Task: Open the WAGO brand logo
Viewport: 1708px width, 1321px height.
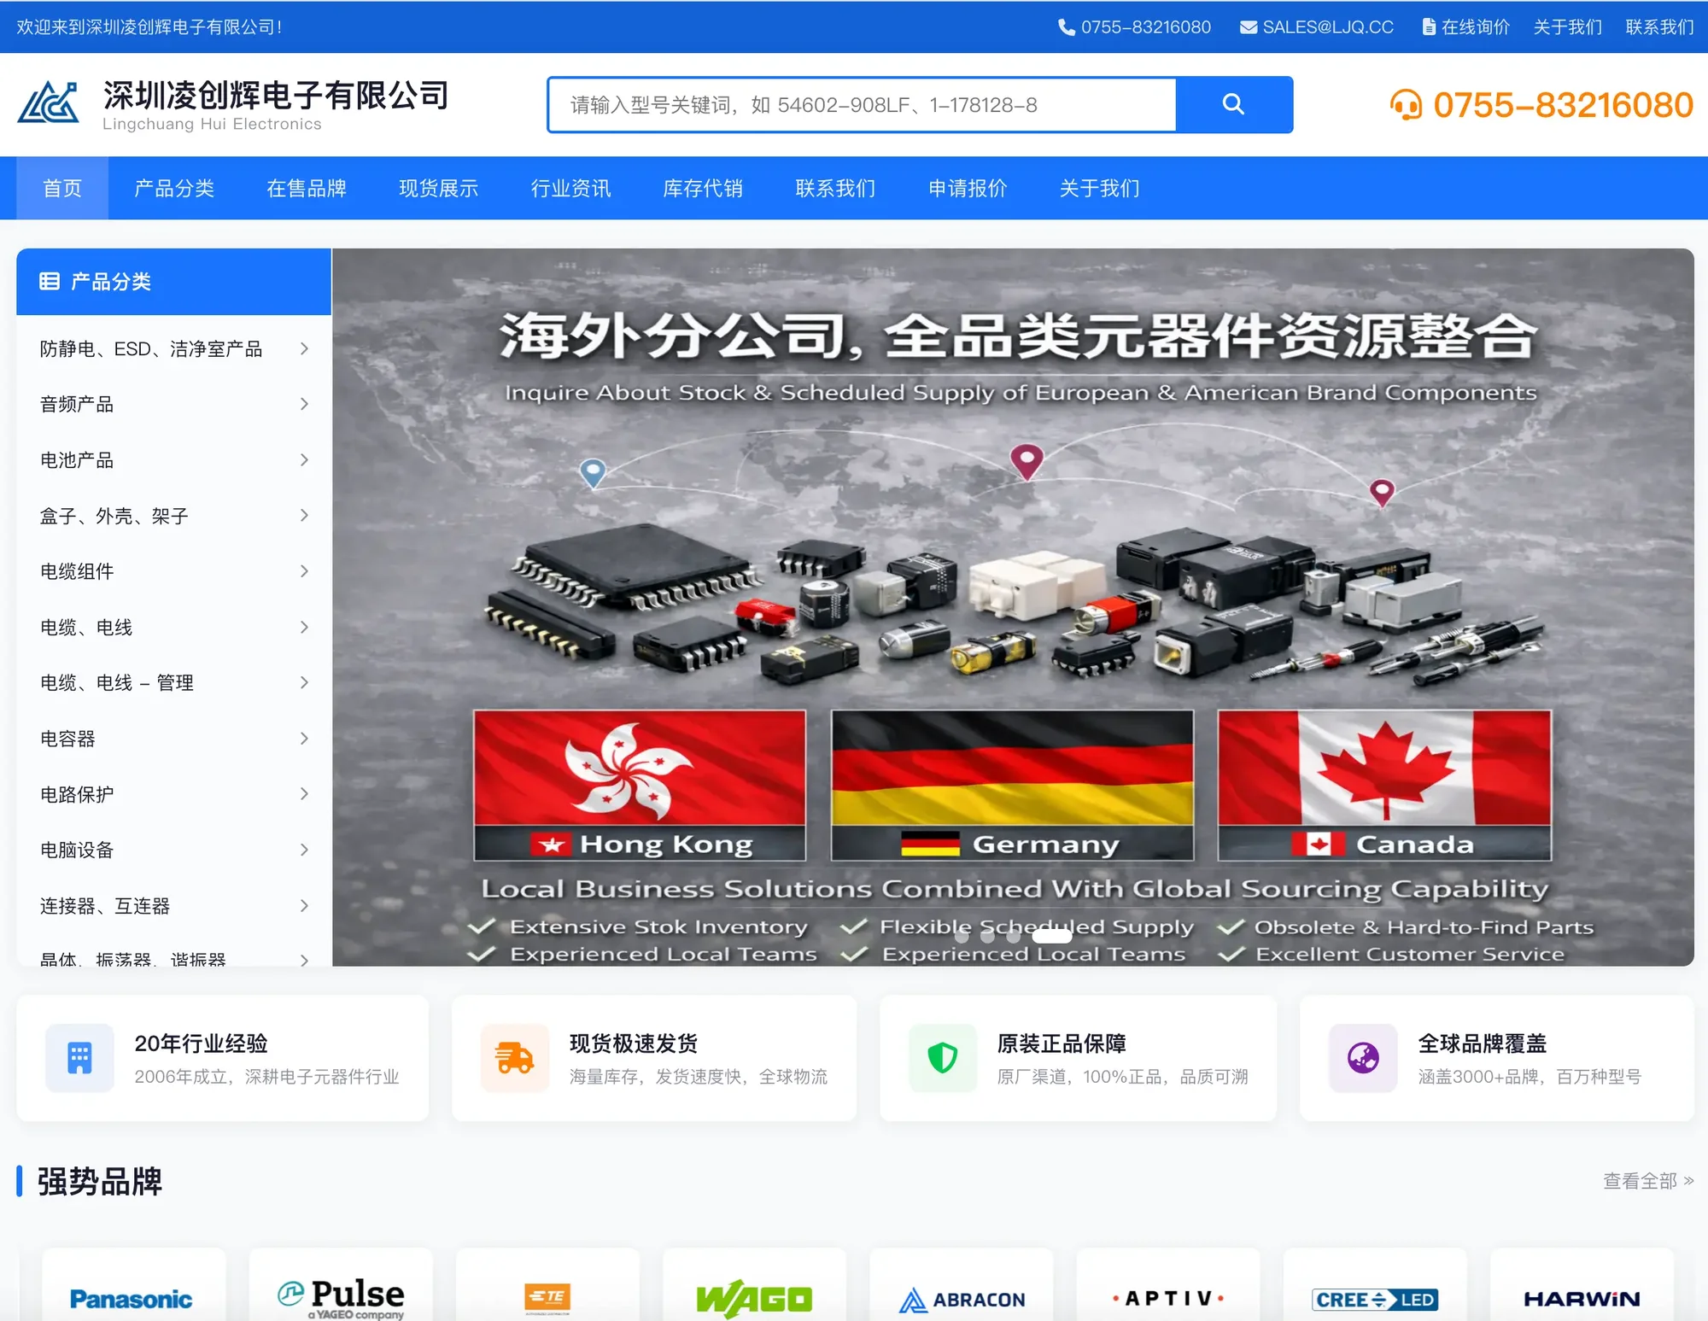Action: coord(754,1298)
